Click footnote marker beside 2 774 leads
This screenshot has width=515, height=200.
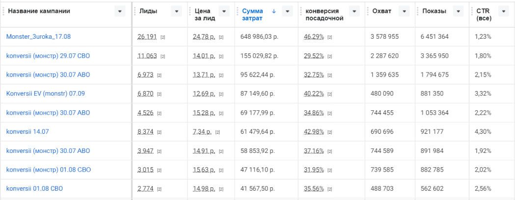click(160, 189)
